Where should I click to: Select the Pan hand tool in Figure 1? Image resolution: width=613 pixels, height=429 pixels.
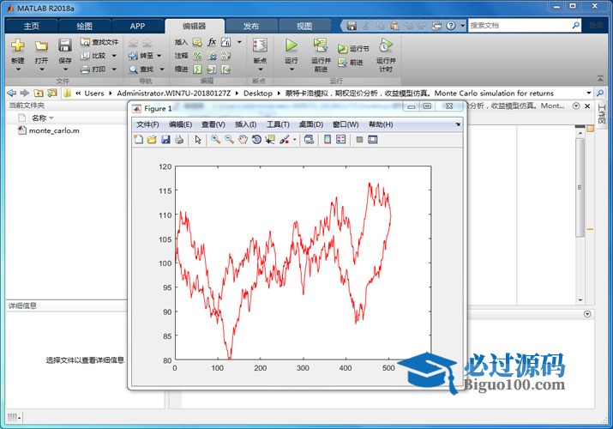coord(243,140)
